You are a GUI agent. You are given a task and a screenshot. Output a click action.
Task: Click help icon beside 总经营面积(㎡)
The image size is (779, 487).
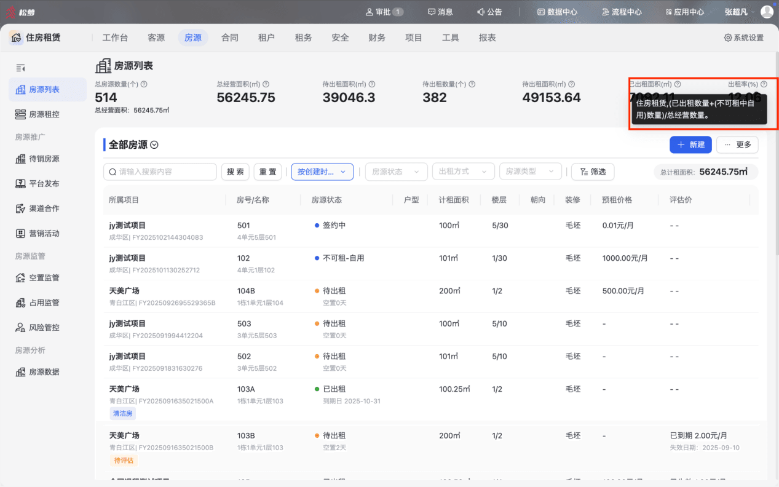pos(266,84)
